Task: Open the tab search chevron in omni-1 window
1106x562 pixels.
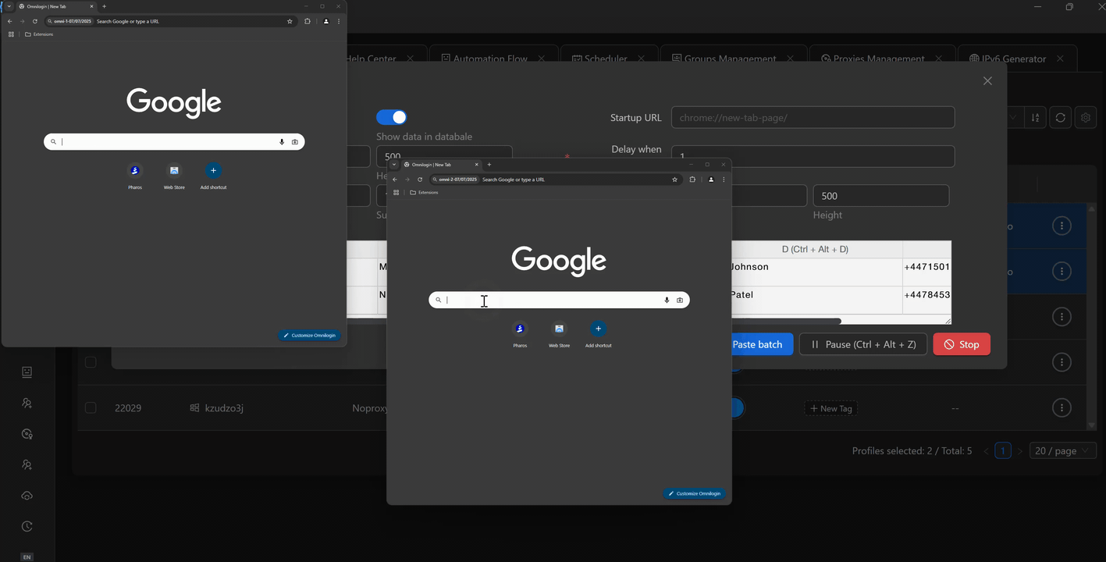Action: tap(9, 6)
